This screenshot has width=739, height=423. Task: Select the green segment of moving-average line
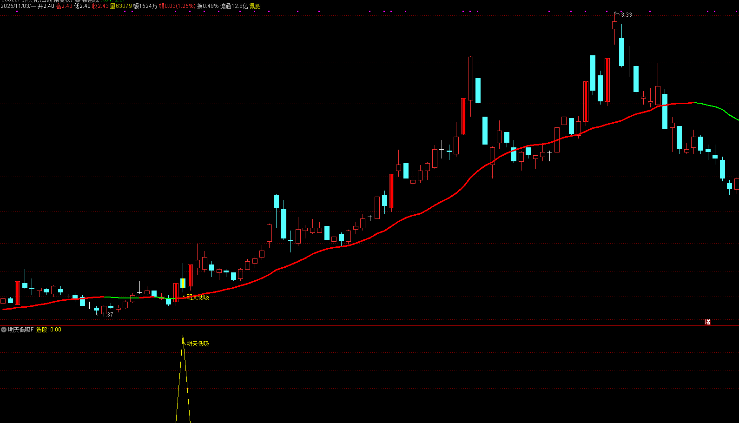[x=717, y=109]
